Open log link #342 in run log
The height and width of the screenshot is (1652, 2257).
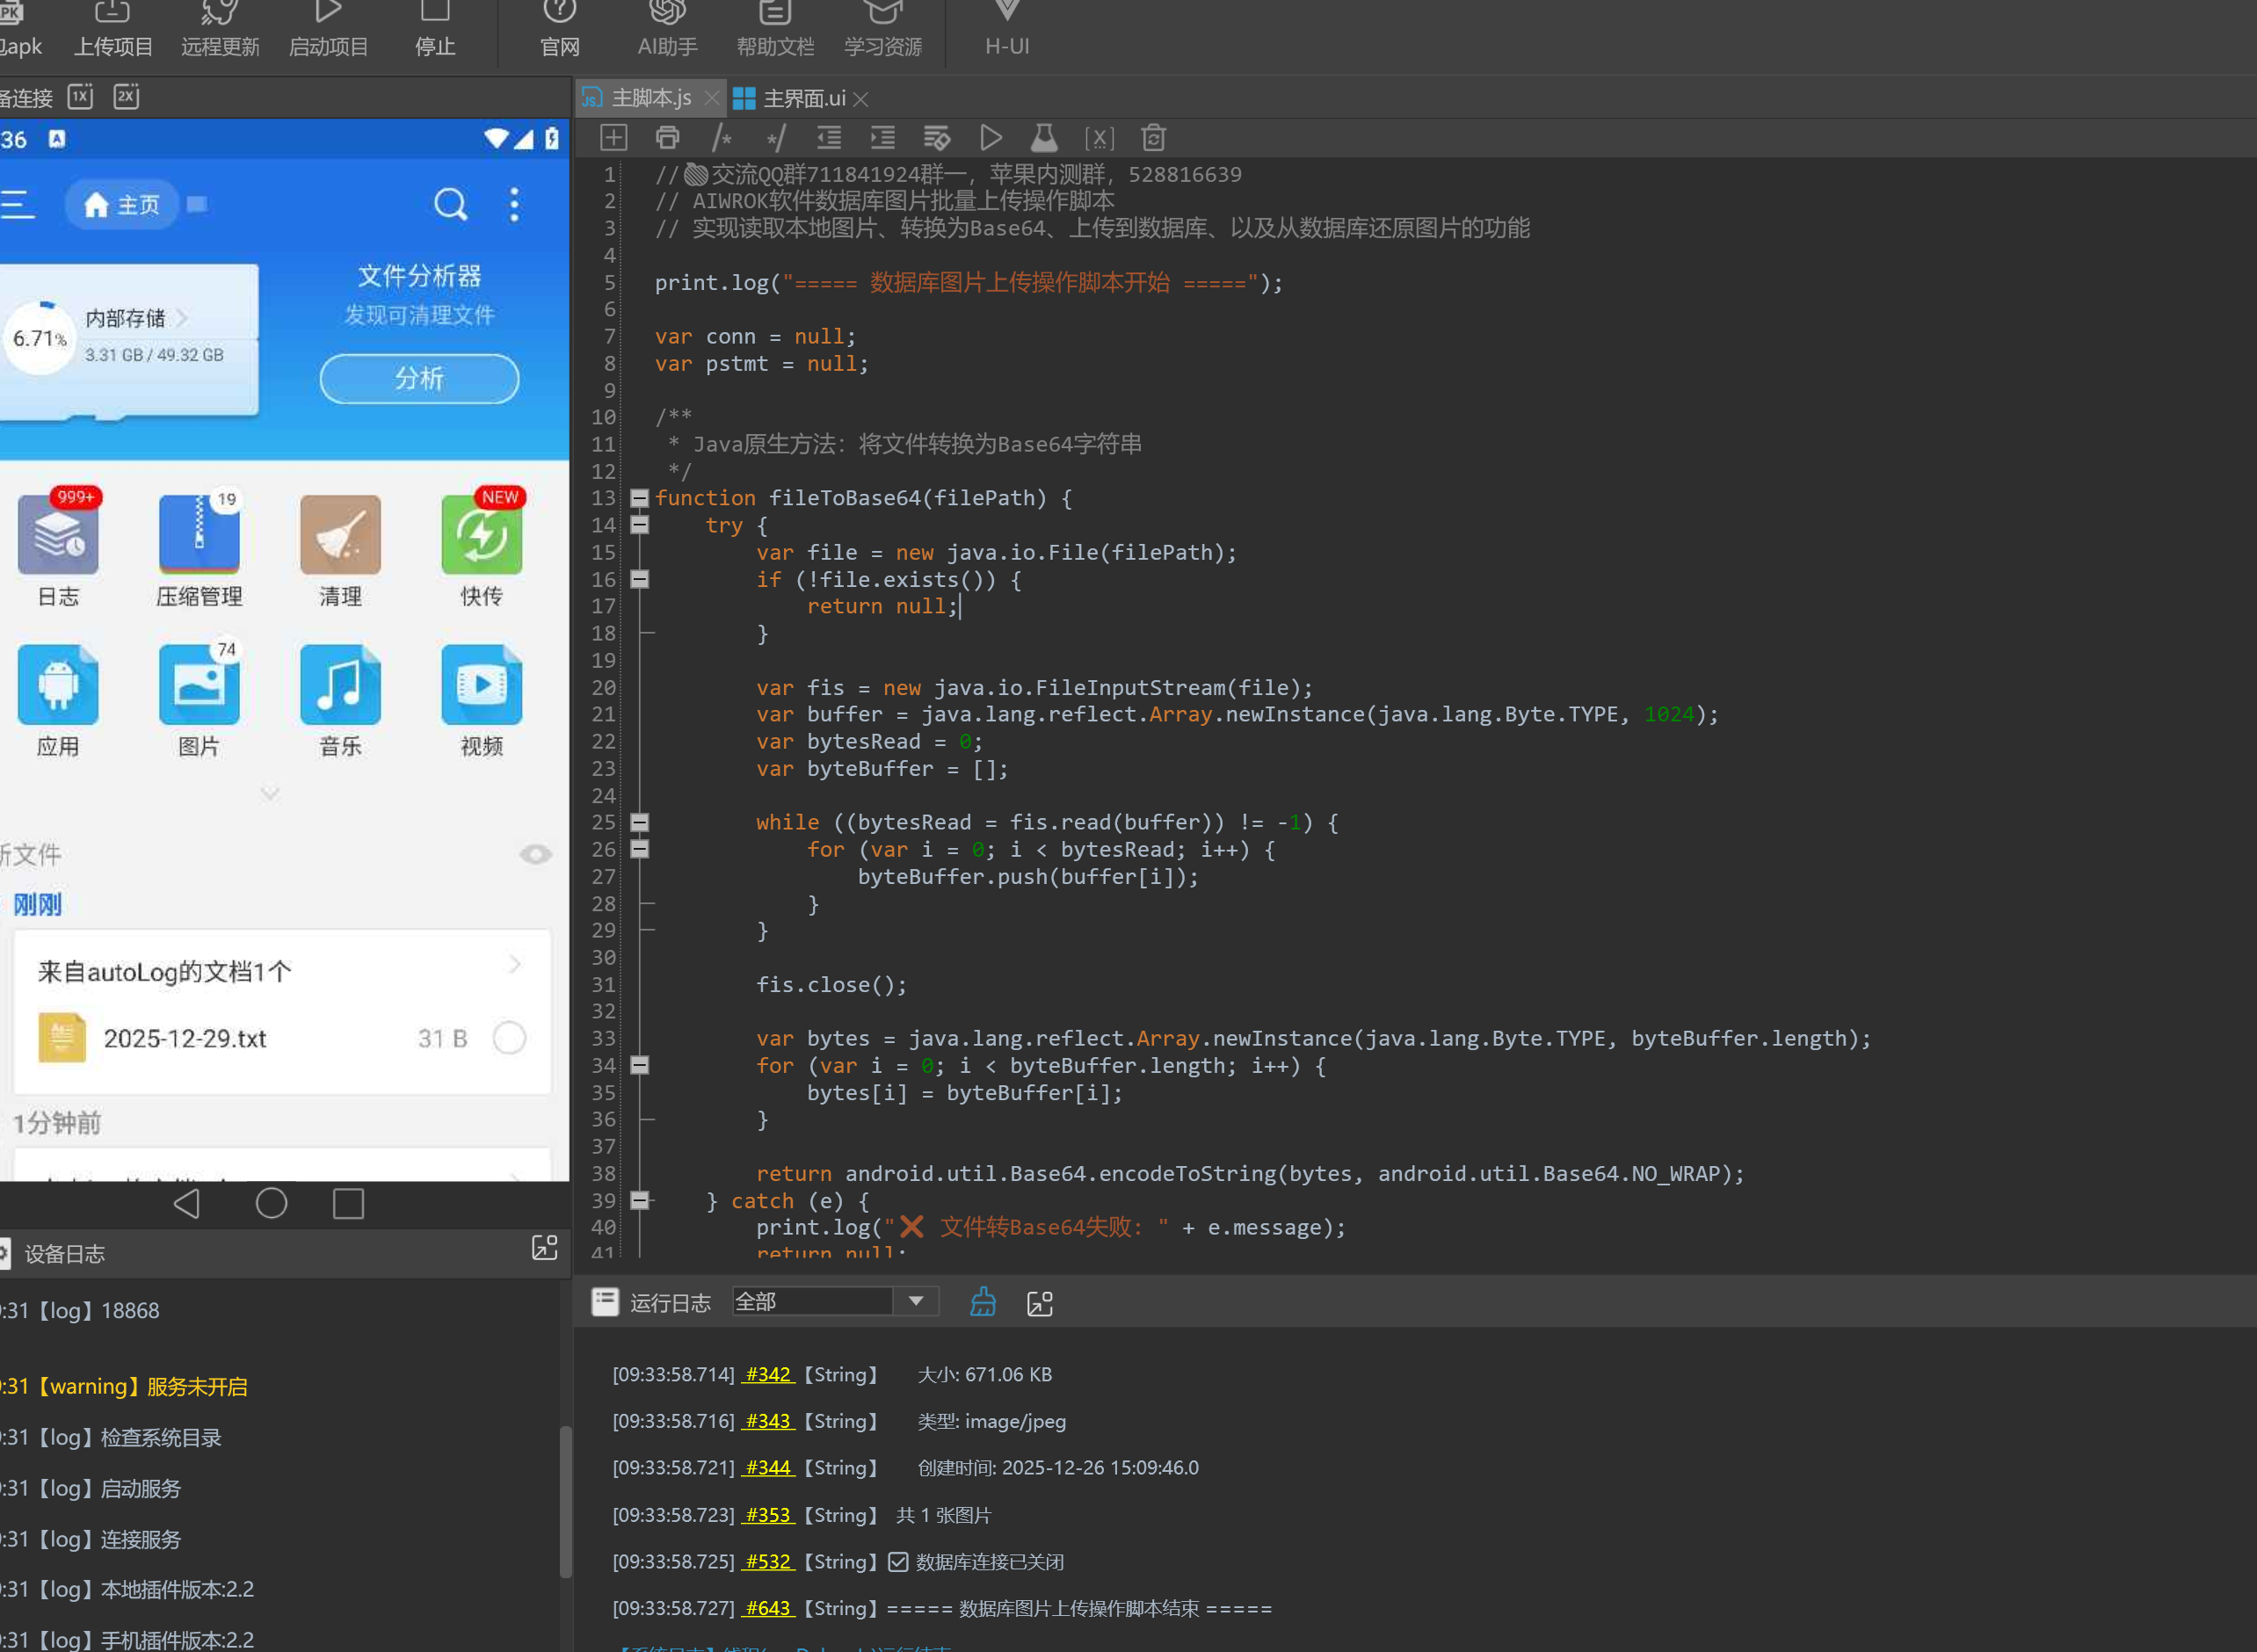768,1374
